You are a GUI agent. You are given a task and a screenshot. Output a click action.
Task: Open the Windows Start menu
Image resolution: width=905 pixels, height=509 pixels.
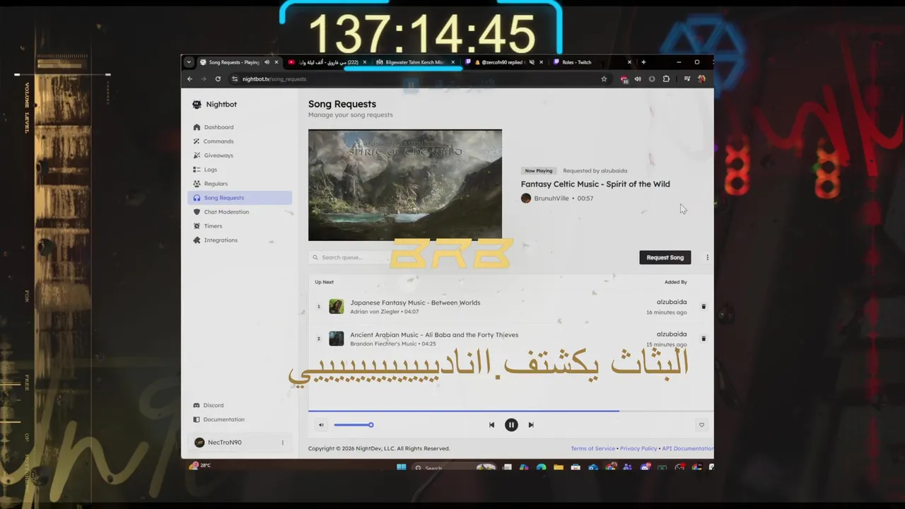tap(402, 467)
